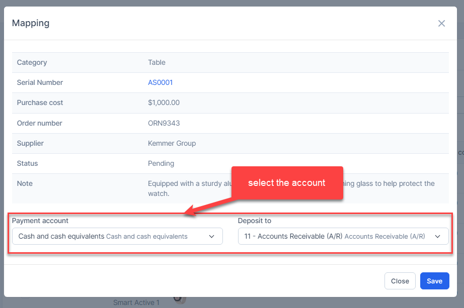The width and height of the screenshot is (464, 308).
Task: Click the Serial Number row label
Action: pos(40,82)
